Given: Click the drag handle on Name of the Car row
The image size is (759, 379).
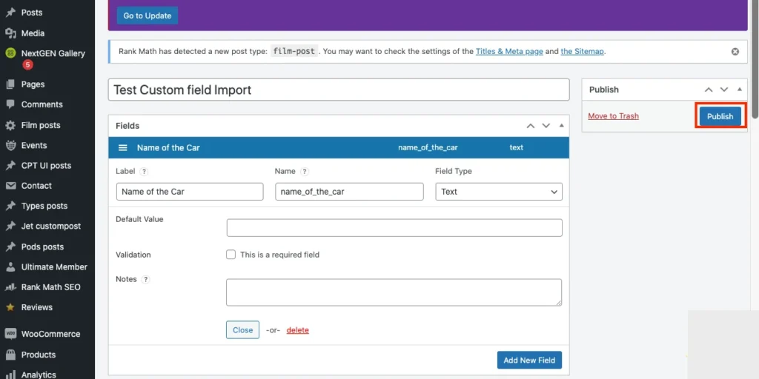Looking at the screenshot, I should [123, 148].
